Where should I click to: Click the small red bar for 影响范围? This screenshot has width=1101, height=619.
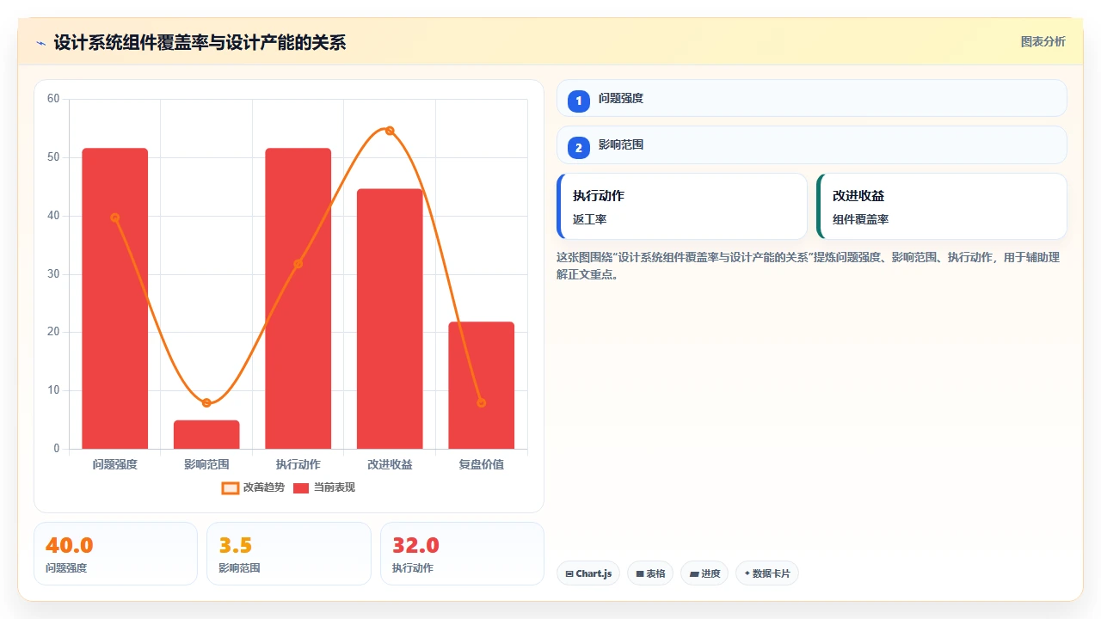coord(206,435)
